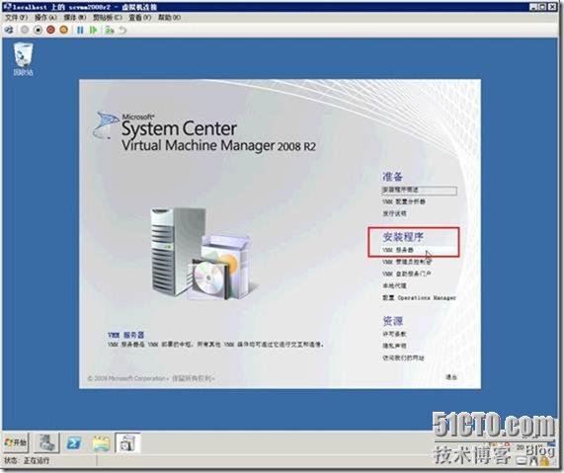
Task: Open the 操作(A) menu
Action: (45, 17)
